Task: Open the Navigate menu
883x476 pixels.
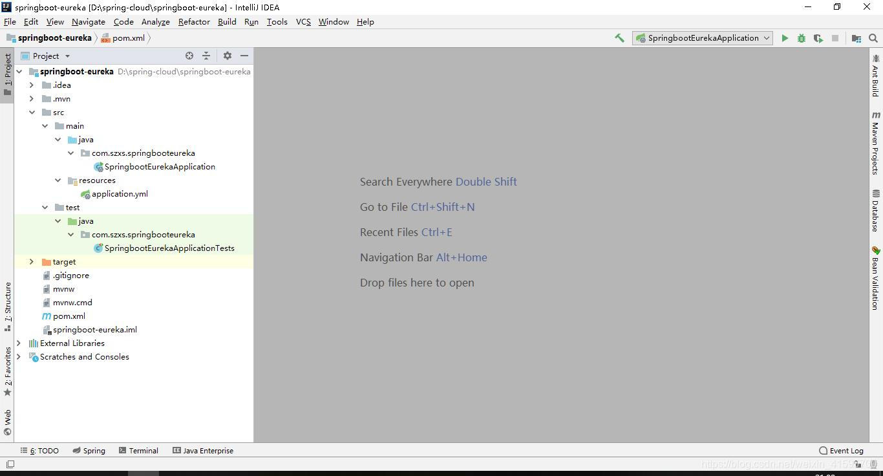Action: tap(89, 22)
